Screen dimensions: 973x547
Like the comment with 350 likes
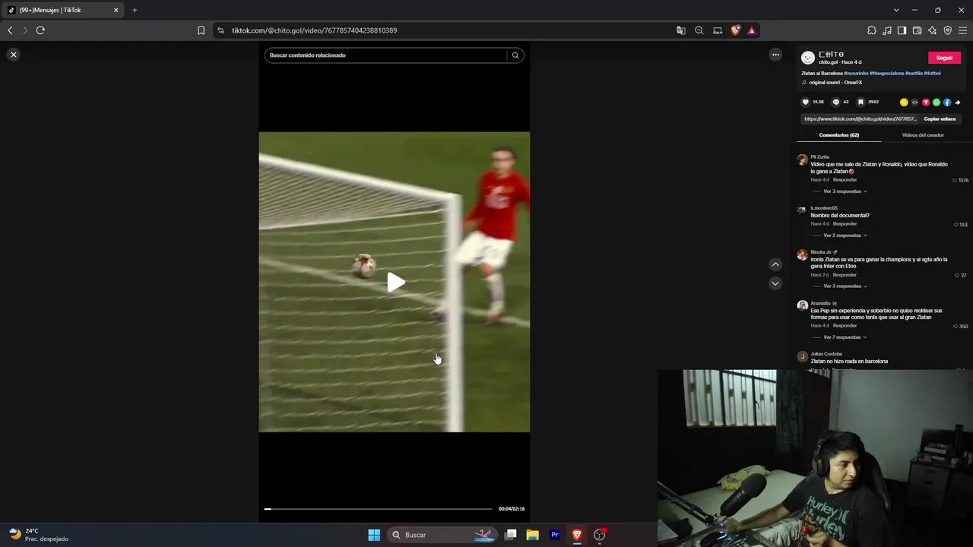tap(956, 326)
